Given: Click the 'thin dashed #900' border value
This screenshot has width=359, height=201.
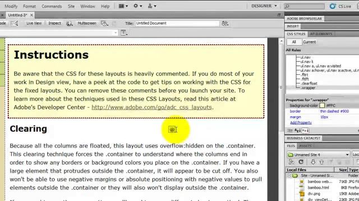Looking at the screenshot, I should pos(334,111).
